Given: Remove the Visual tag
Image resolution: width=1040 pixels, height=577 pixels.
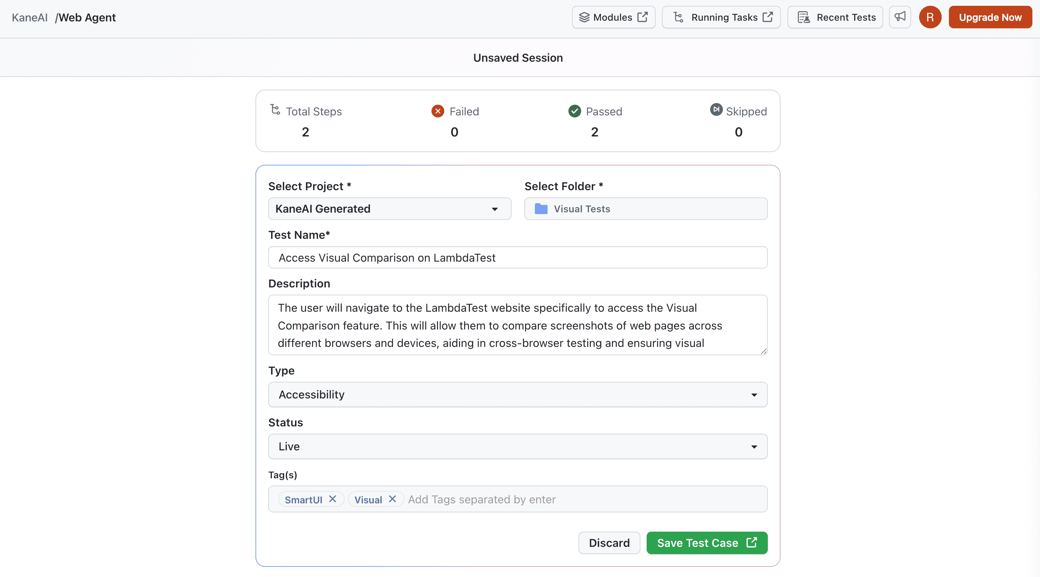Looking at the screenshot, I should pos(392,499).
